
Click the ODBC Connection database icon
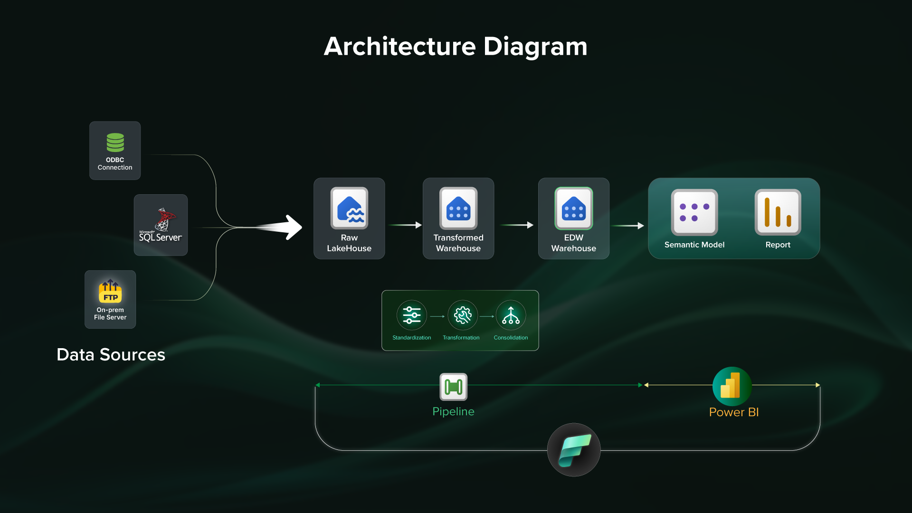pyautogui.click(x=115, y=142)
